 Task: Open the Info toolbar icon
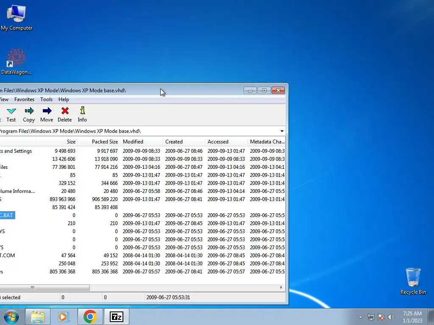tap(82, 114)
